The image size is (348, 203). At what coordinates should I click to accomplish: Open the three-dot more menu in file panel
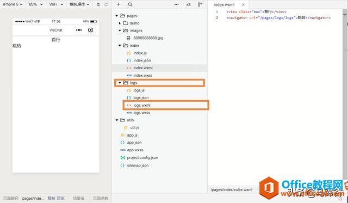click(176, 4)
